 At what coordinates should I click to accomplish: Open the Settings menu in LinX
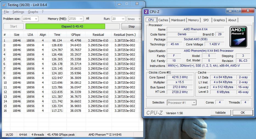coord(18,12)
